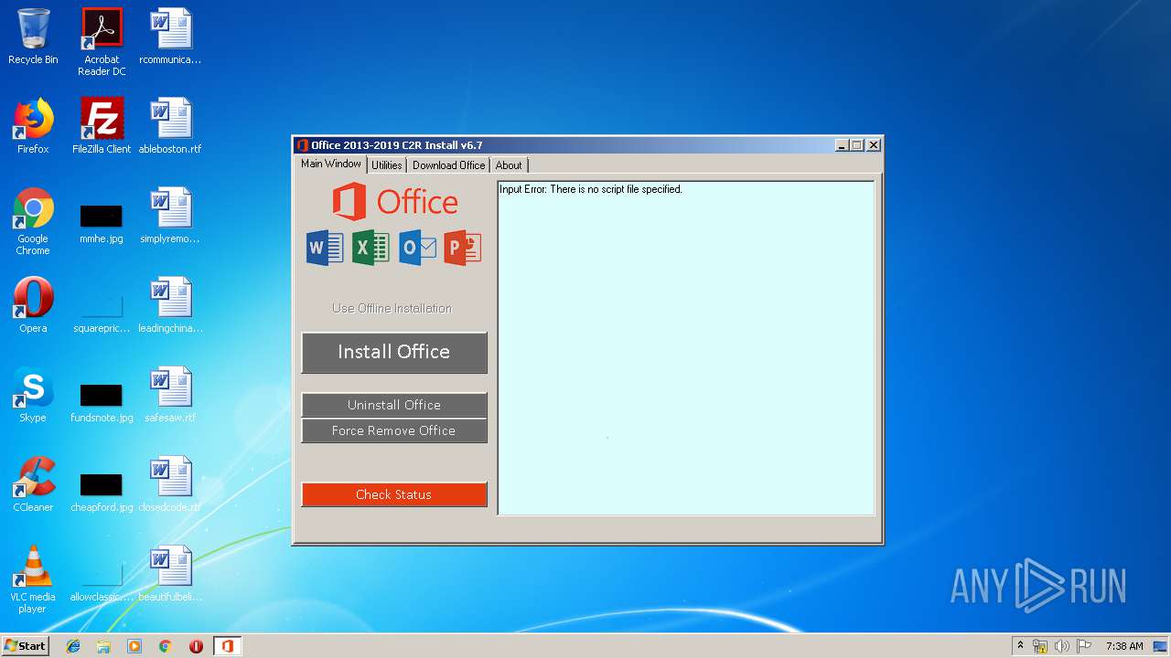Select the simplyremo document icon

tap(170, 216)
